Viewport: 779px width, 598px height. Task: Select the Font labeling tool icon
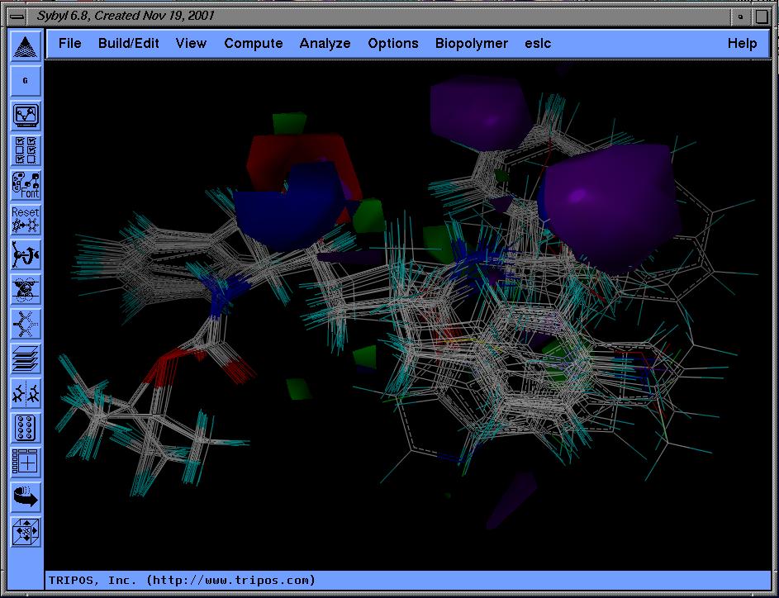(x=26, y=185)
